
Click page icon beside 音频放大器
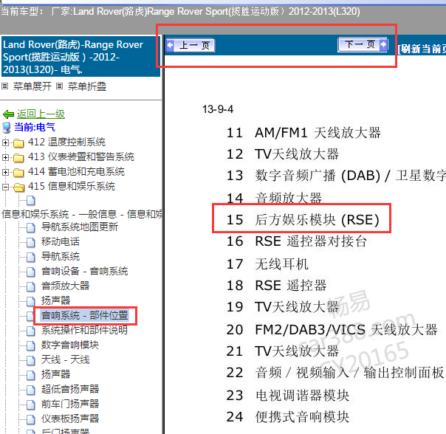pos(31,286)
